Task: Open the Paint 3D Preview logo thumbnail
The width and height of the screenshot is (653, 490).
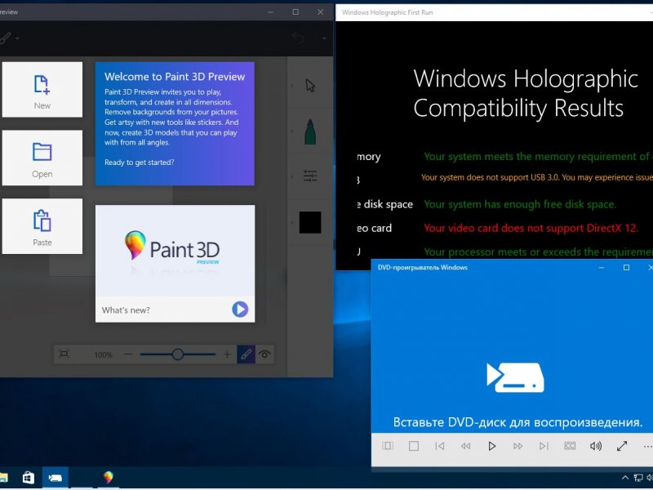Action: coord(175,251)
